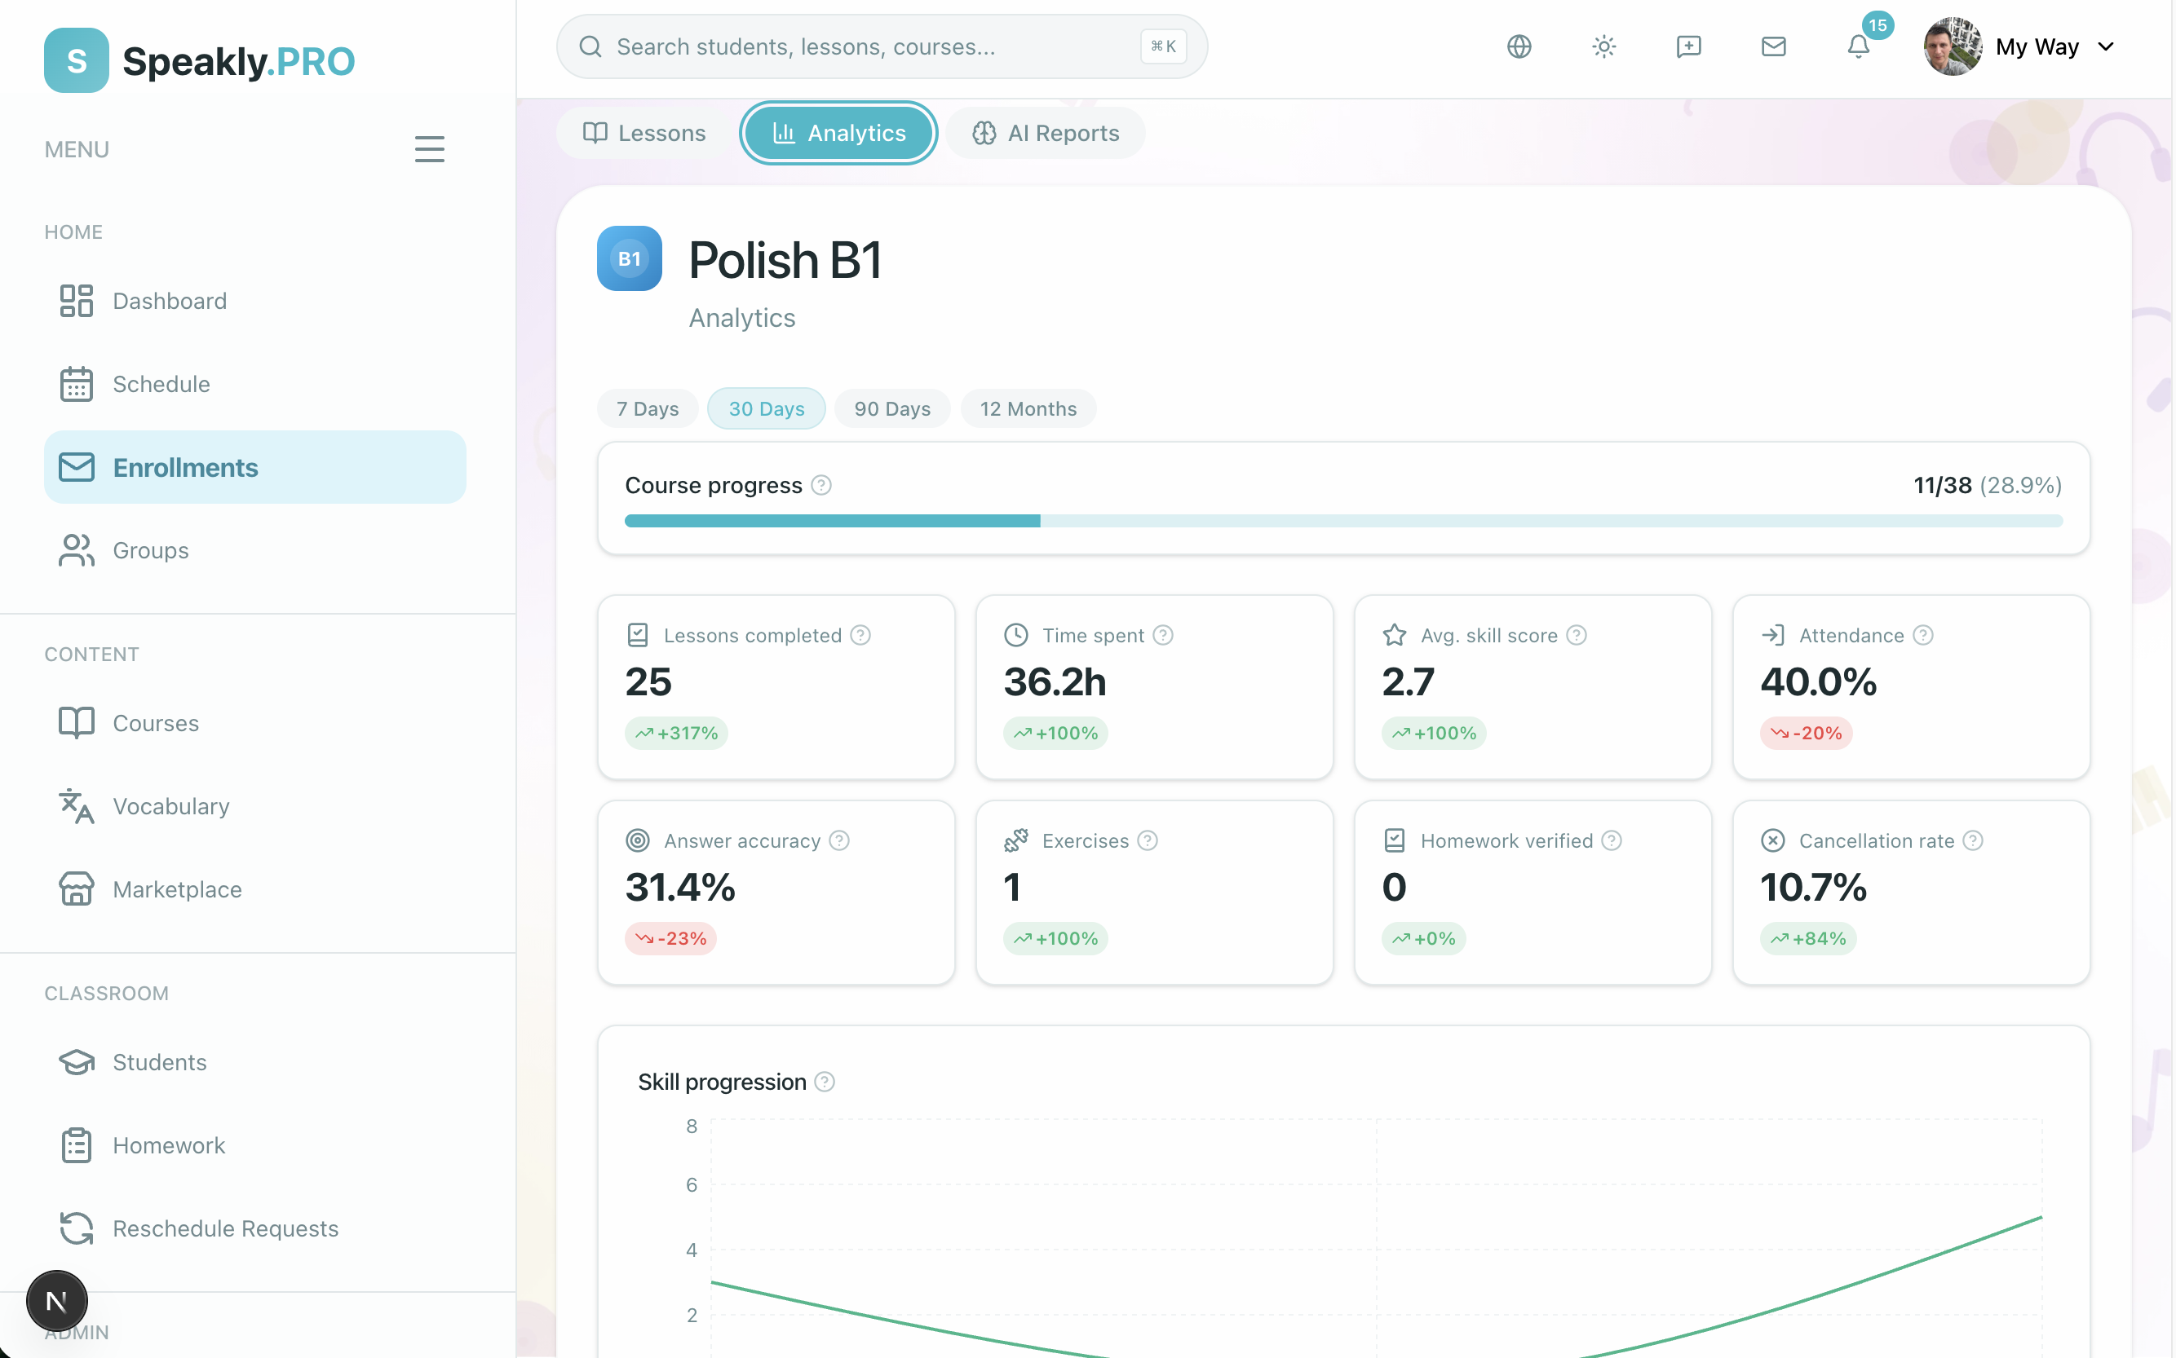Open Attendance help icon
2176x1358 pixels.
point(1922,635)
